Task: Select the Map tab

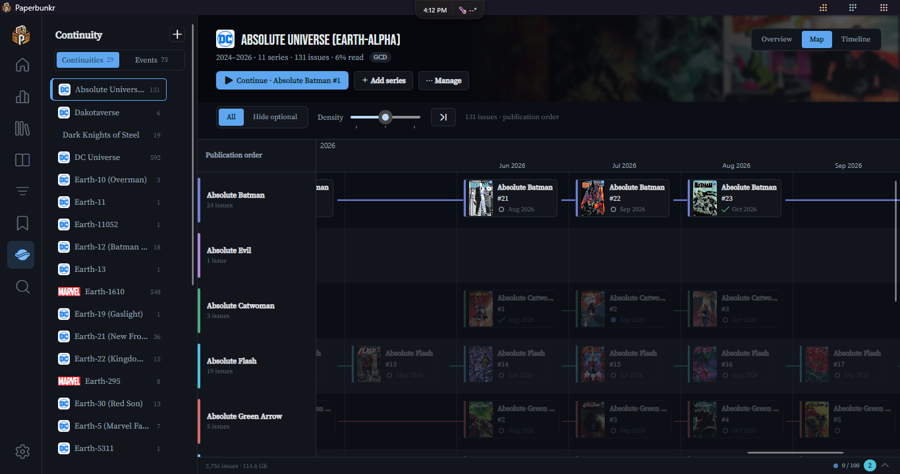Action: point(817,39)
